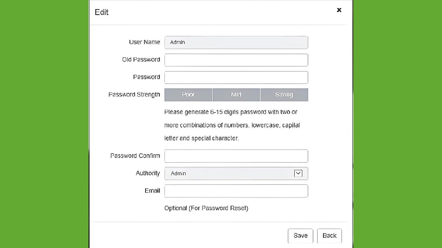Viewport: 442px width, 248px height.
Task: Open the Authority combo box showing Admin
Action: (x=236, y=173)
